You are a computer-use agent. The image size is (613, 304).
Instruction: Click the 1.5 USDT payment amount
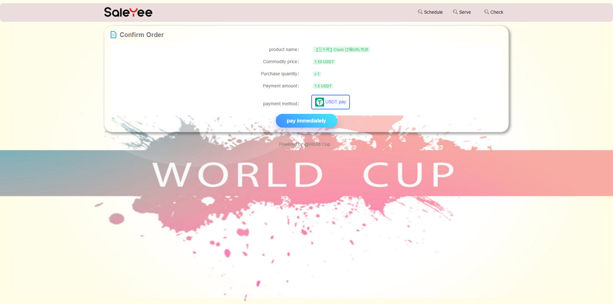point(323,86)
